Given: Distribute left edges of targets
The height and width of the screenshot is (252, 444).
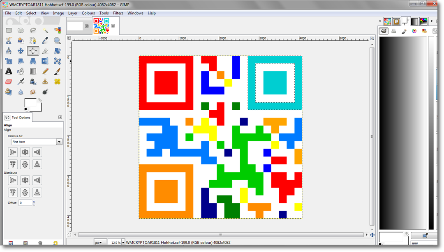Looking at the screenshot, I should tap(13, 180).
